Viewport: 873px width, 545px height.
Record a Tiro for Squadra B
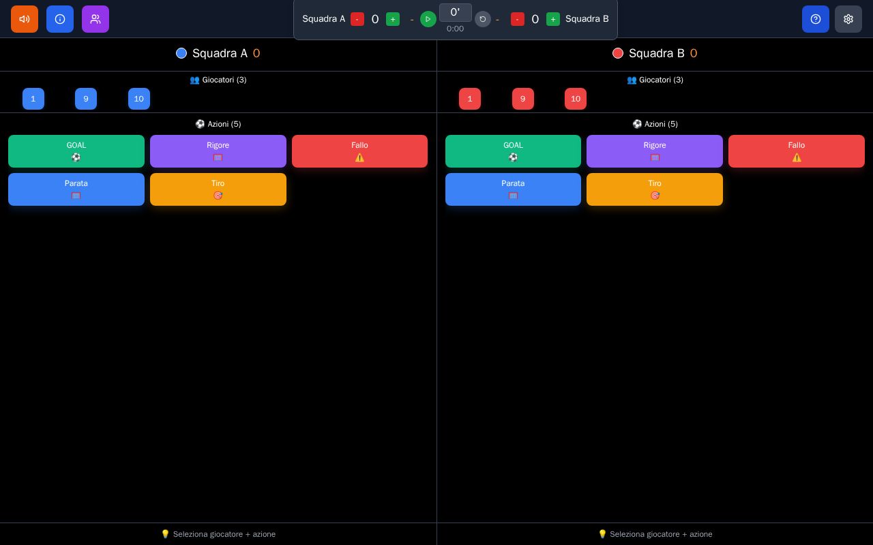655,189
